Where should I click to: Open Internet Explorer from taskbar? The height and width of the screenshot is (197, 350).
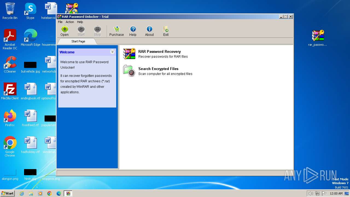click(22, 193)
